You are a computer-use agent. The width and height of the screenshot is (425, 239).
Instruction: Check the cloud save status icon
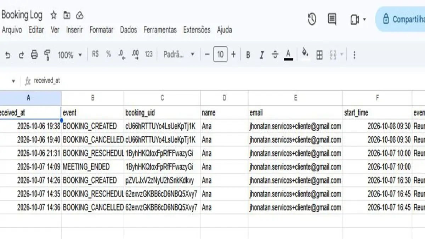point(80,15)
